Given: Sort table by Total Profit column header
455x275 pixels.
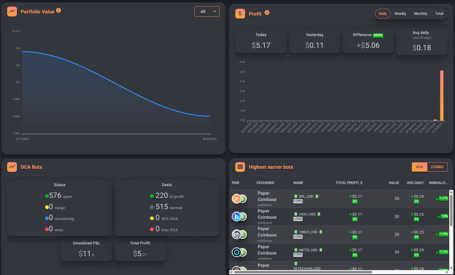Looking at the screenshot, I should tap(349, 182).
